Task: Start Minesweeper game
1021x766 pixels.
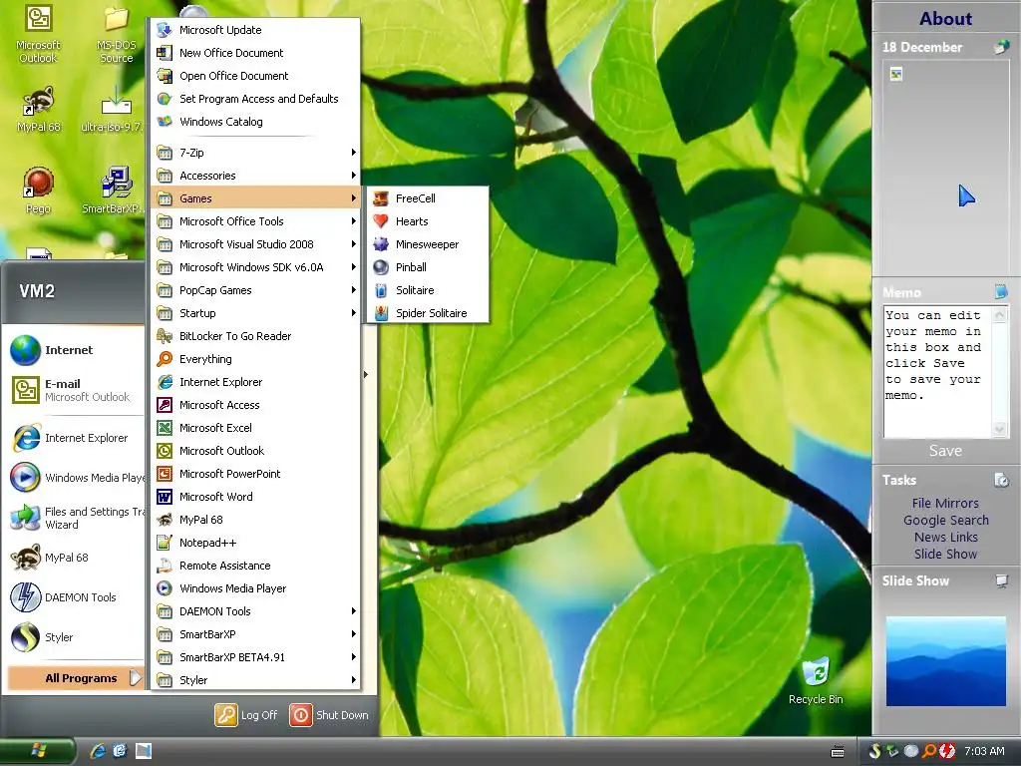Action: point(428,244)
